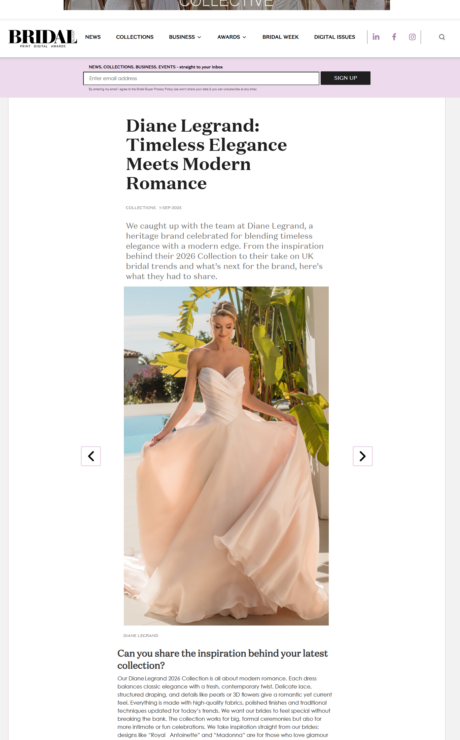Open the Collections menu item
The width and height of the screenshot is (460, 740).
pyautogui.click(x=135, y=37)
